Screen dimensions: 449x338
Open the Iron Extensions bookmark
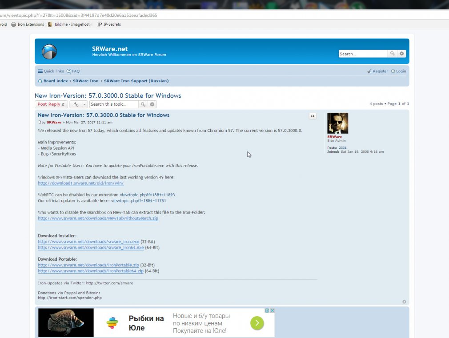28,24
